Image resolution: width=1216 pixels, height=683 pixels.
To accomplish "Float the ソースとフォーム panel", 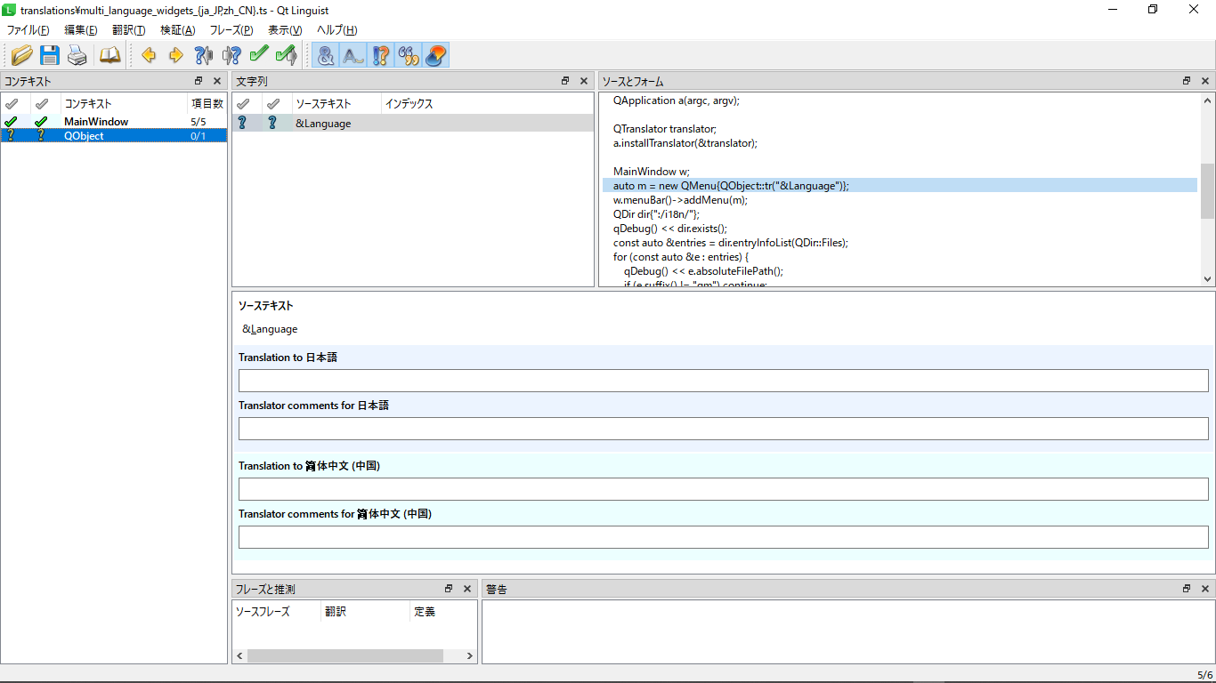I will (1187, 81).
